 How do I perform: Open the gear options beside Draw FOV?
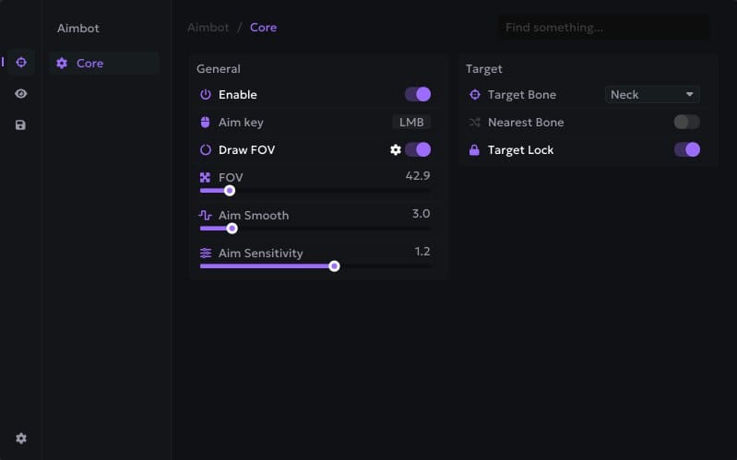[396, 149]
